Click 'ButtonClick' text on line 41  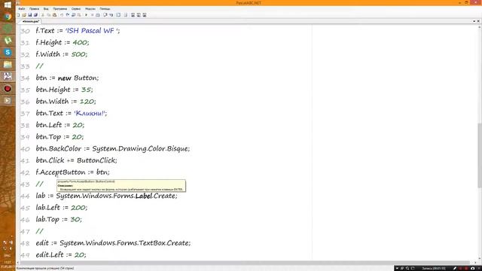[96, 160]
